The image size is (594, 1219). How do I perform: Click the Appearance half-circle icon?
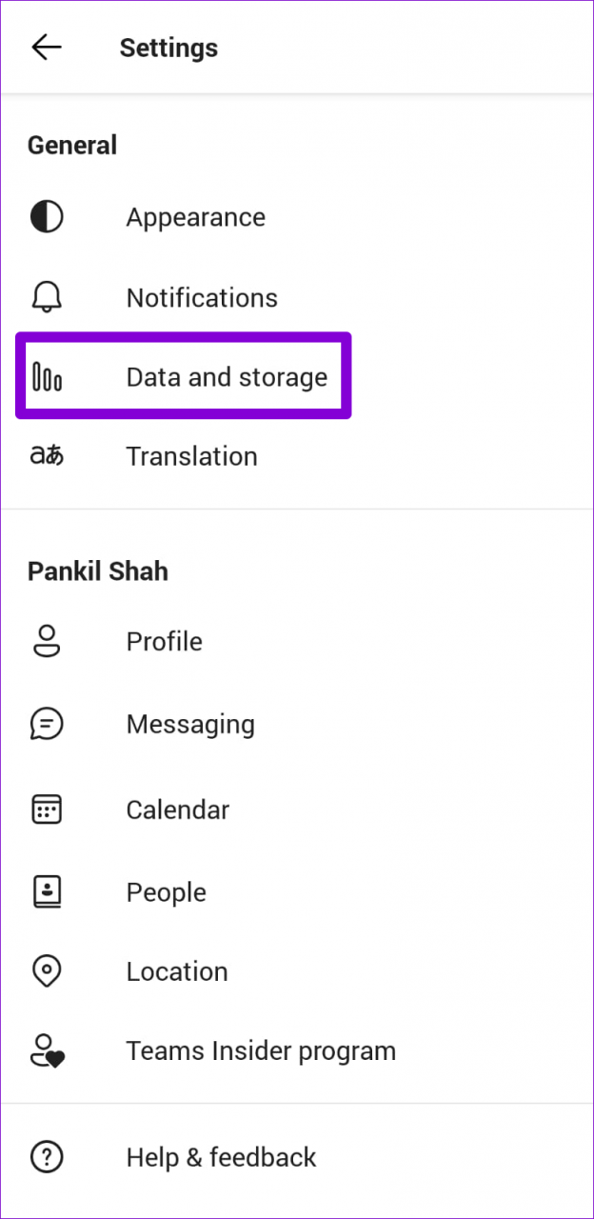(x=47, y=217)
